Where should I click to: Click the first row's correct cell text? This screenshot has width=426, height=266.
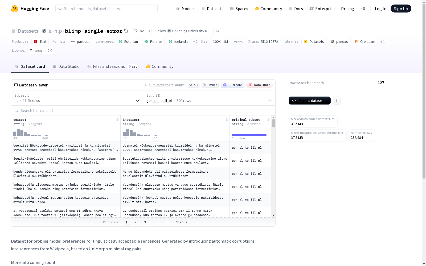click(x=65, y=148)
